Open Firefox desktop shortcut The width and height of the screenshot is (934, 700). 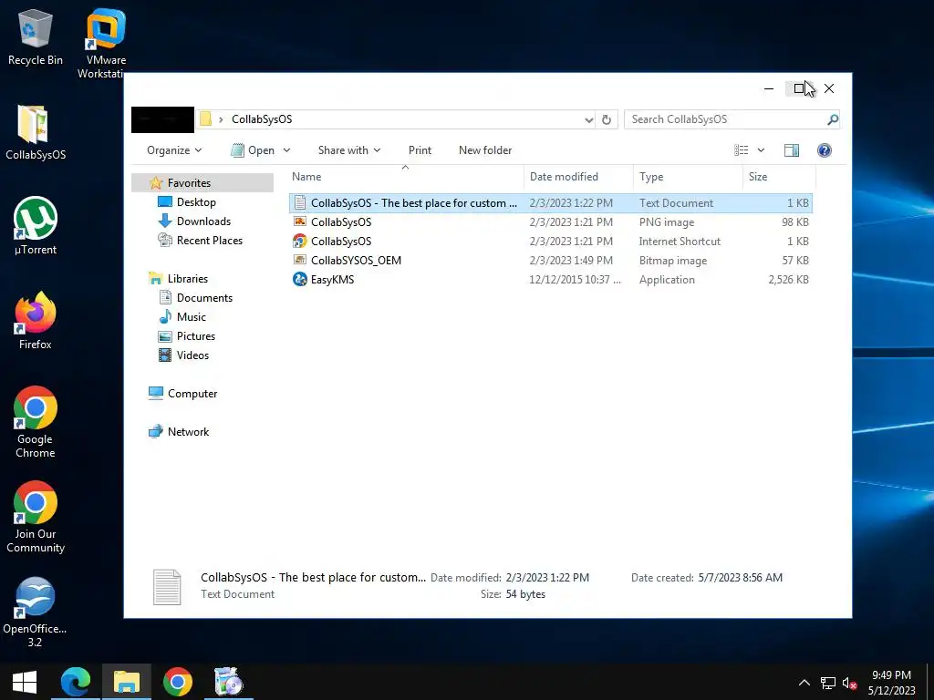[36, 320]
